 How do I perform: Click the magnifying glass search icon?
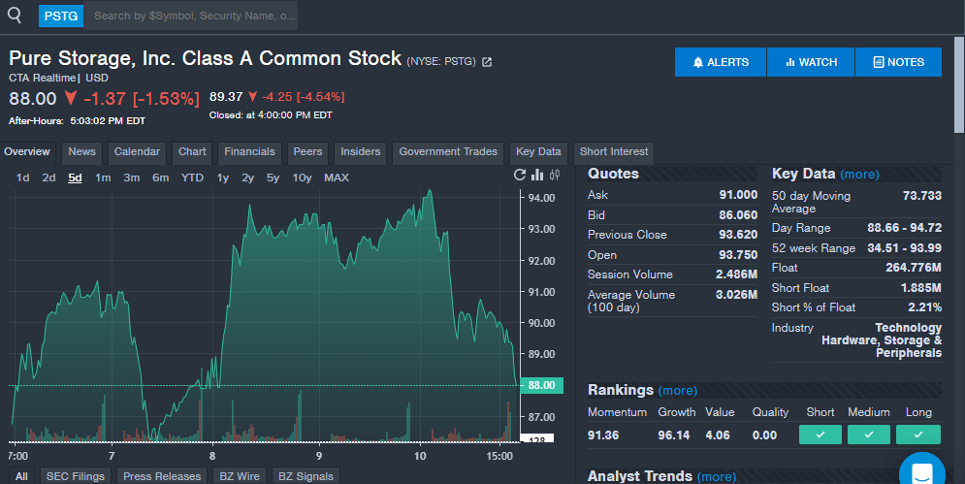coord(15,16)
